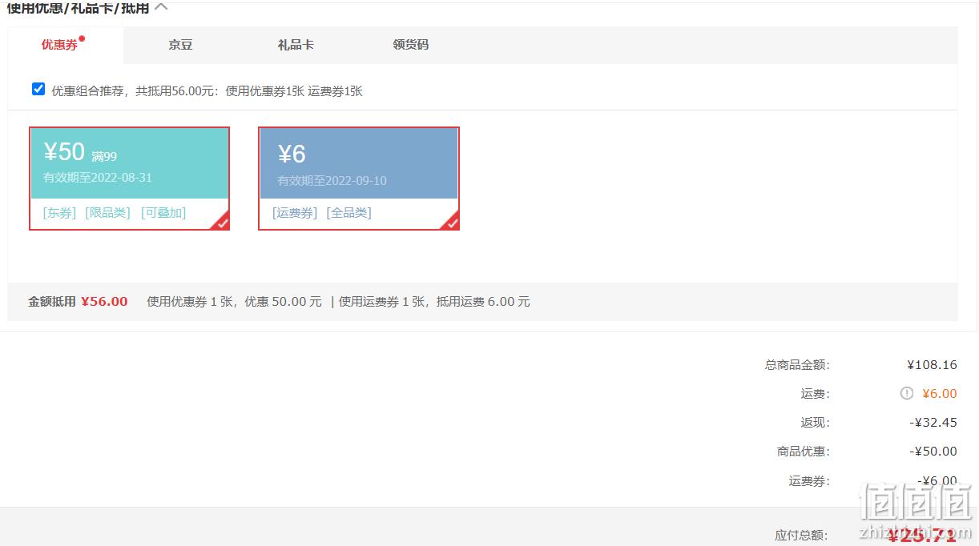The height and width of the screenshot is (546, 979).
Task: Click the red checkmark on ¥6 coupon
Action: coord(452,223)
